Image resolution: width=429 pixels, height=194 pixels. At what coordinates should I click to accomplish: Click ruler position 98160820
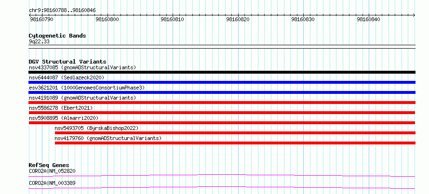[x=238, y=20]
